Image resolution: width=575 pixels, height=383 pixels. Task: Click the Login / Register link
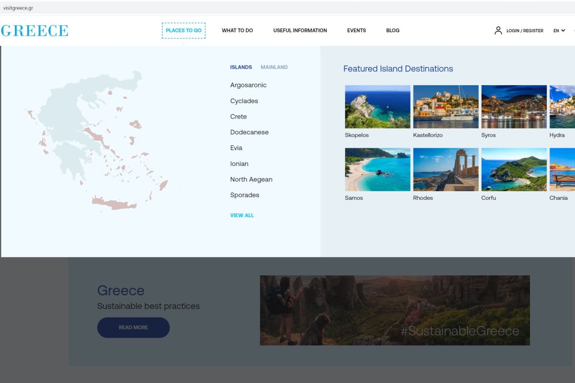(525, 31)
